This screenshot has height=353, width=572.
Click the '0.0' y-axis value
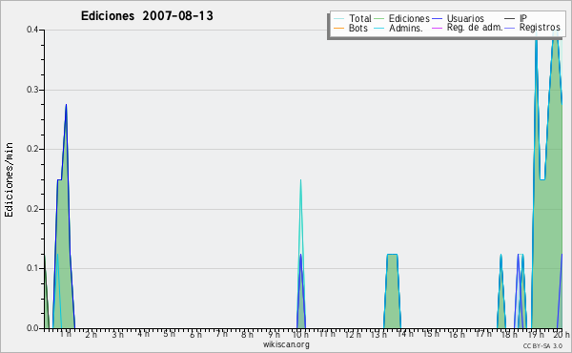[32, 328]
